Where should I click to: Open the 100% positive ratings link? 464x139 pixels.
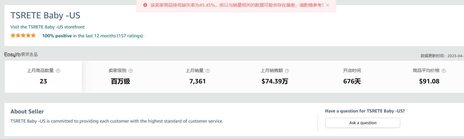[x=57, y=36]
